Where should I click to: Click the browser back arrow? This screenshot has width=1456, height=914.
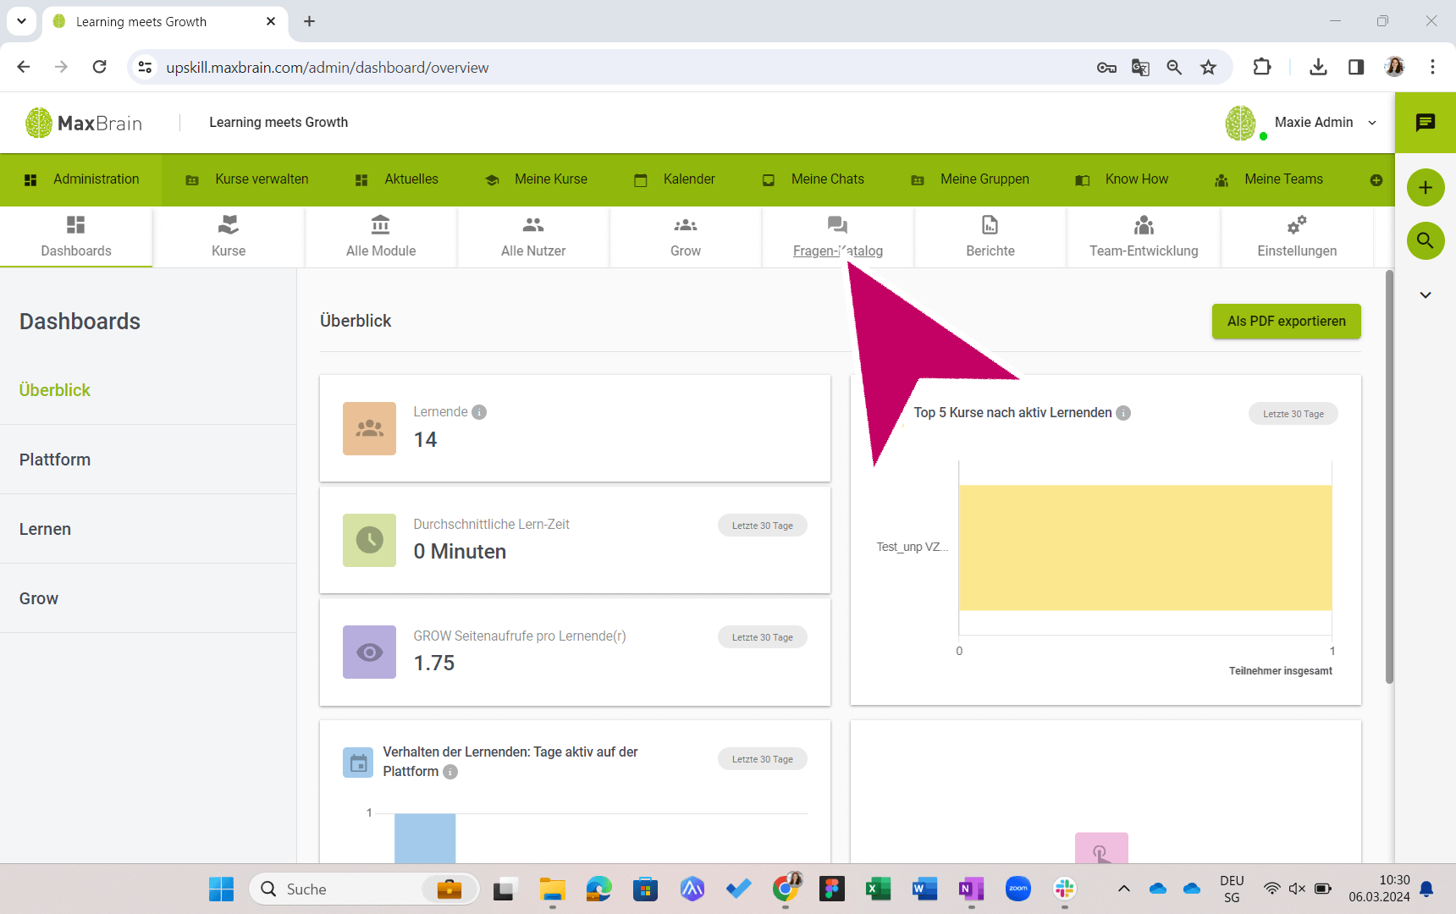[x=24, y=67]
